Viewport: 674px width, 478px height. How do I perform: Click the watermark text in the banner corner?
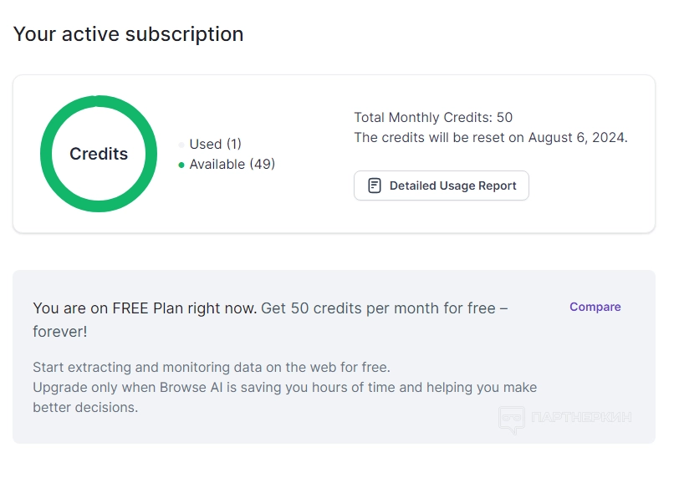pyautogui.click(x=581, y=416)
